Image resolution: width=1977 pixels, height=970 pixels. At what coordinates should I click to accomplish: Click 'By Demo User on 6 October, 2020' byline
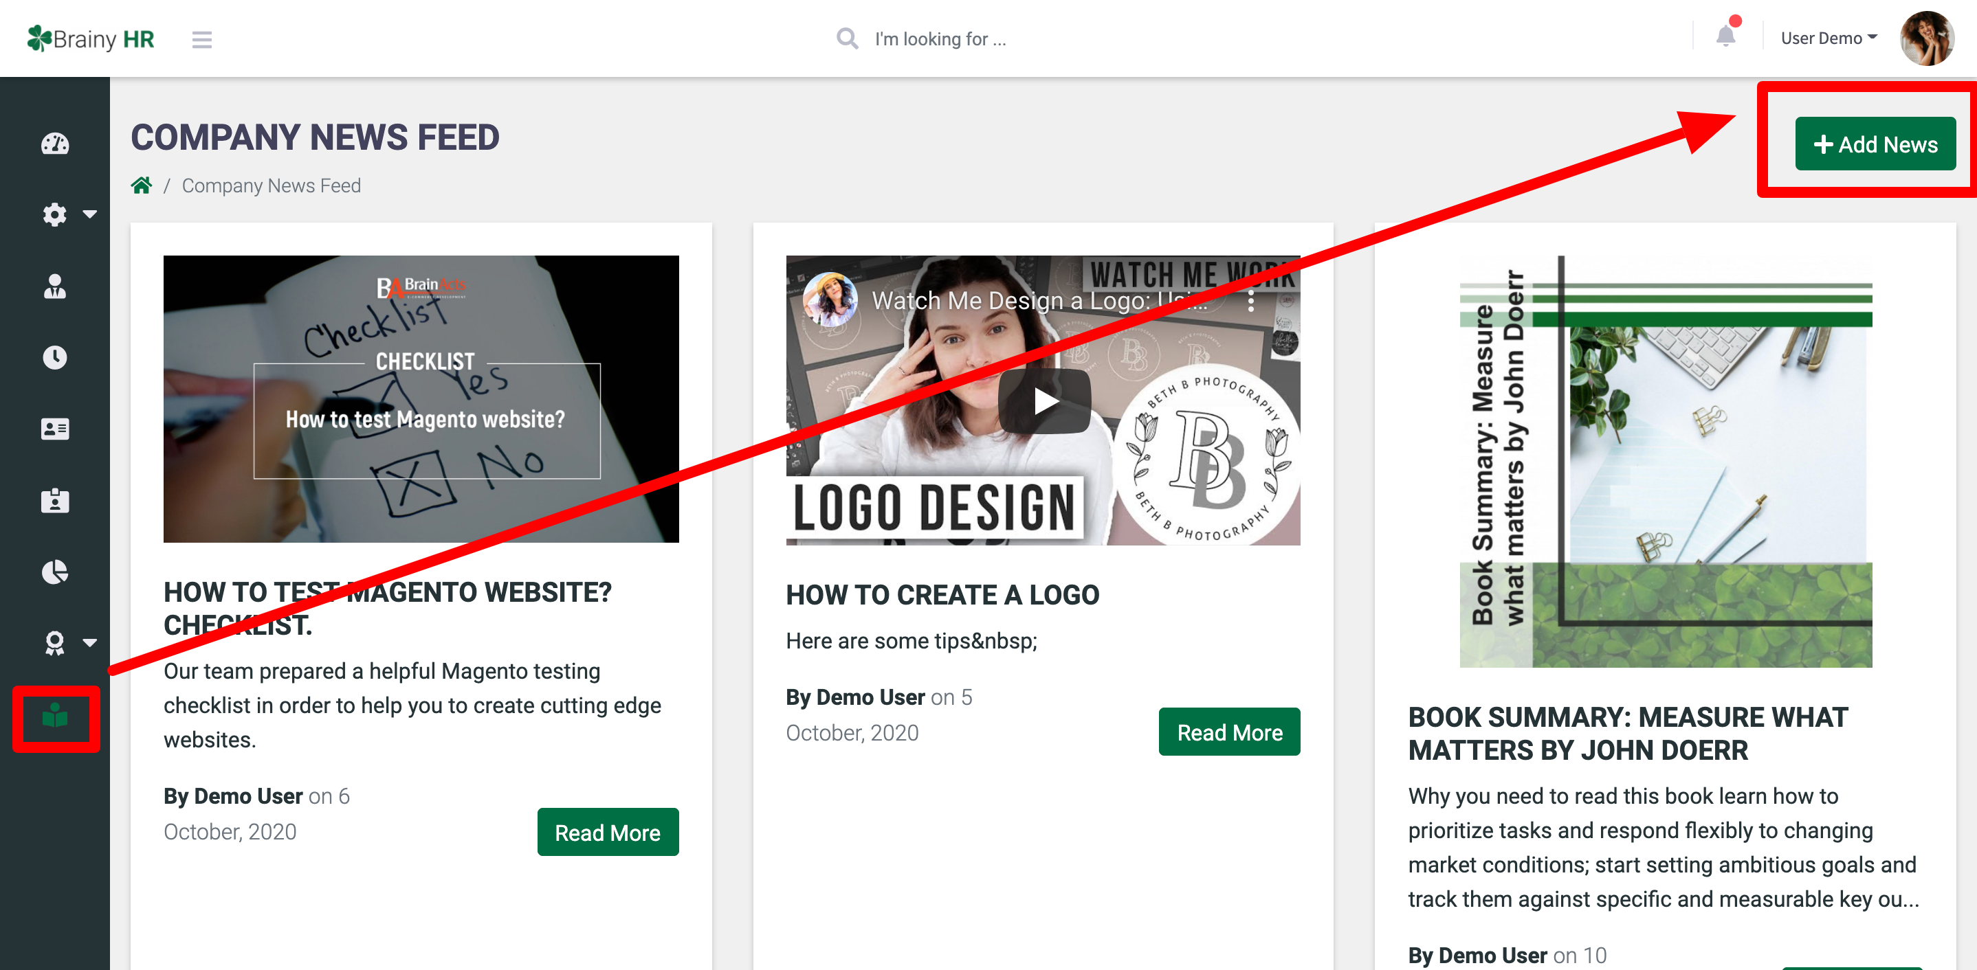tap(256, 813)
